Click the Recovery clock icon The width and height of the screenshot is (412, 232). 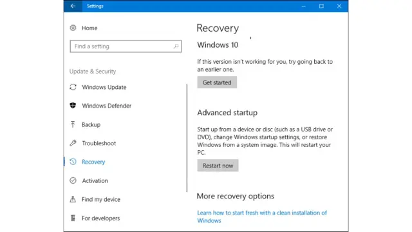[73, 162]
